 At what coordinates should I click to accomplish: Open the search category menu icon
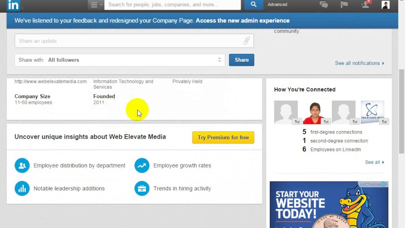(96, 5)
